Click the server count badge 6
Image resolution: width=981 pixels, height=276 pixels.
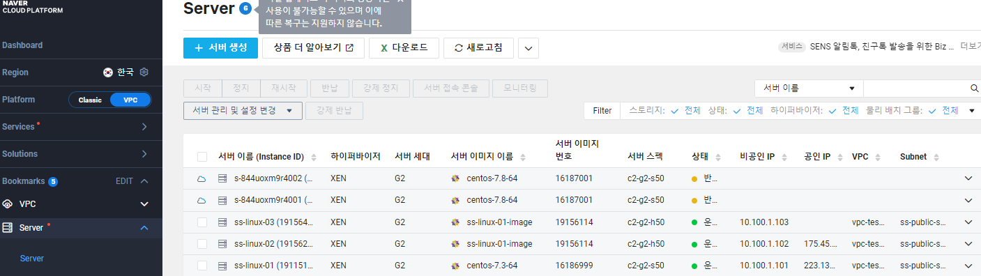(x=245, y=8)
